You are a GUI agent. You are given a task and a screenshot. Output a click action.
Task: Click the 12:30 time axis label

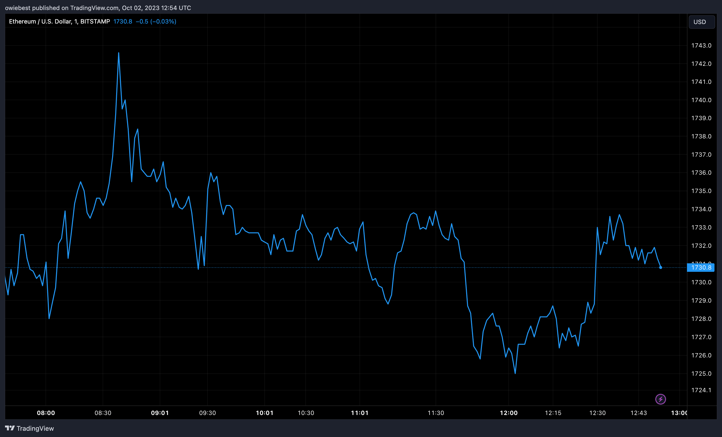[x=598, y=413]
